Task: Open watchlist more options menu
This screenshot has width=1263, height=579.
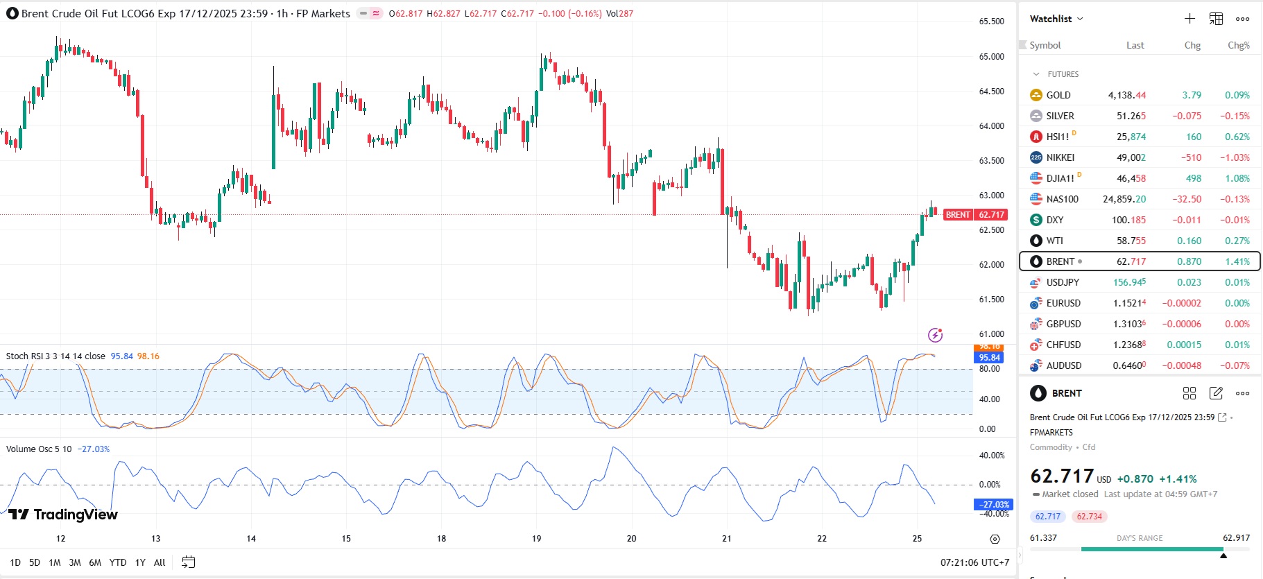Action: click(1242, 19)
